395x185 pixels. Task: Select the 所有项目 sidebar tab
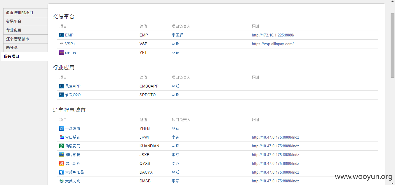coord(25,56)
